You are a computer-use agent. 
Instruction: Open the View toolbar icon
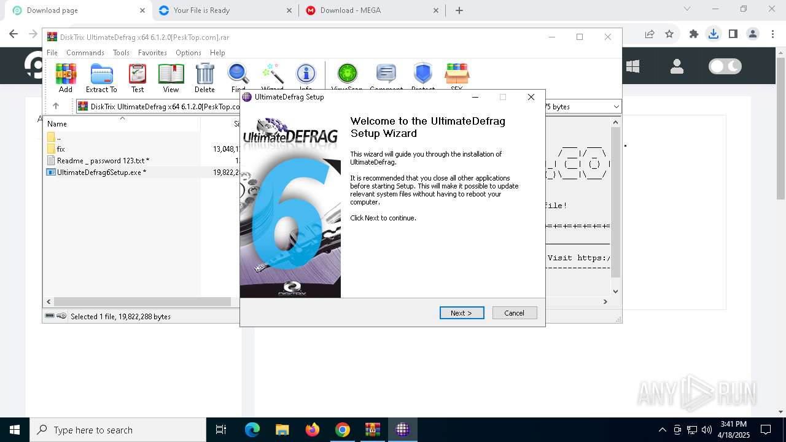(x=171, y=78)
